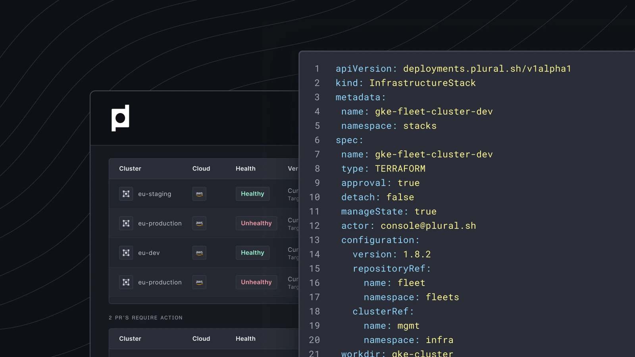The width and height of the screenshot is (635, 357).
Task: Click the 'type: TERRAFORM' code line
Action: 383,169
